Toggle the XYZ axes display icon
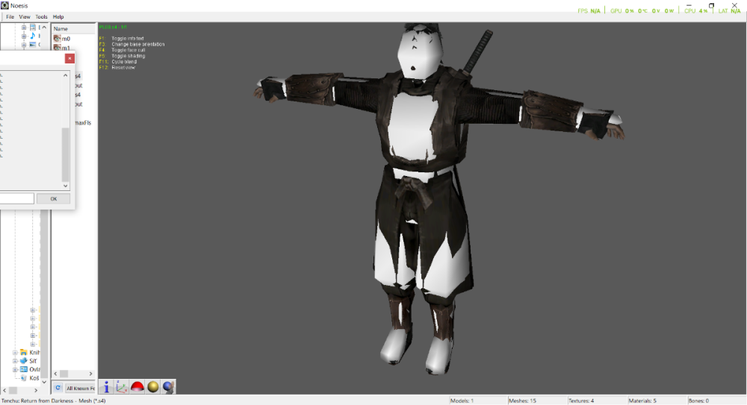 (122, 387)
